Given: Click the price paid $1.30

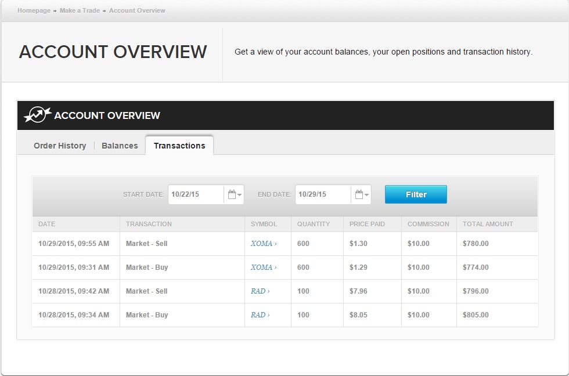Looking at the screenshot, I should coord(358,244).
